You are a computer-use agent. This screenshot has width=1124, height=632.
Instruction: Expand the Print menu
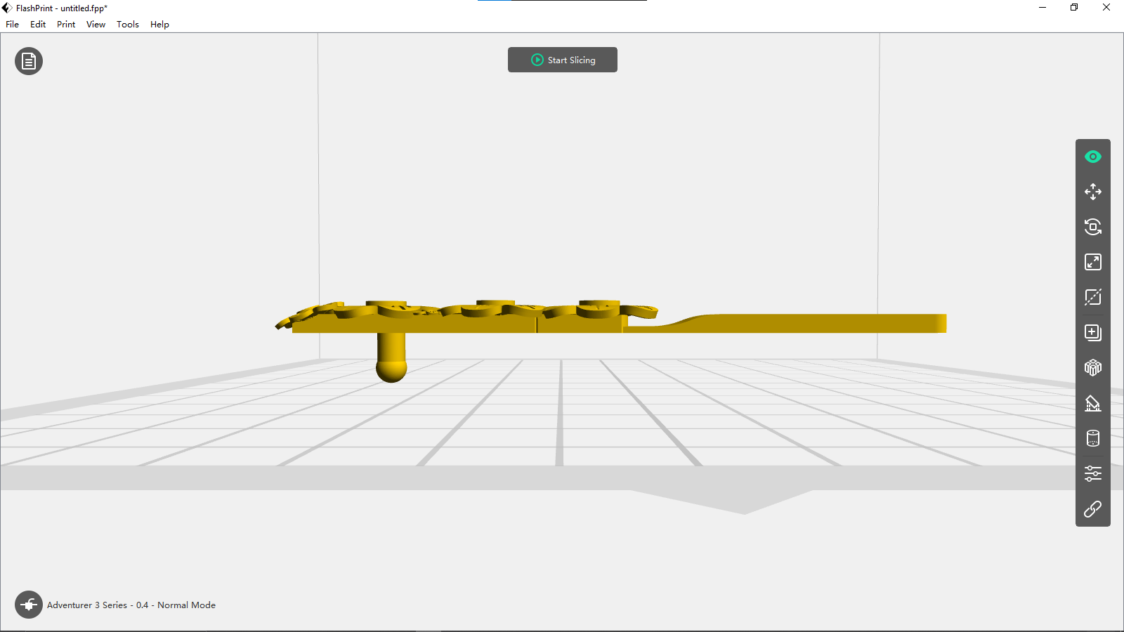pyautogui.click(x=66, y=25)
